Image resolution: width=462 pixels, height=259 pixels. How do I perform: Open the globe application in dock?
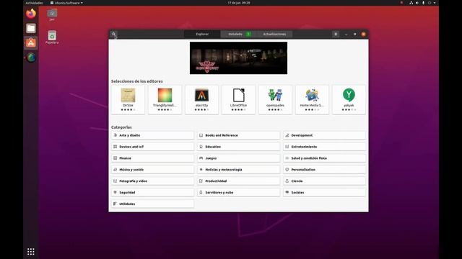tap(31, 58)
